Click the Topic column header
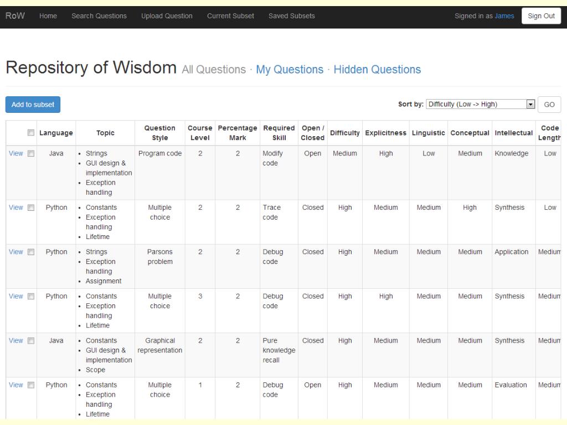Screen dimensions: 567x425 (x=105, y=133)
